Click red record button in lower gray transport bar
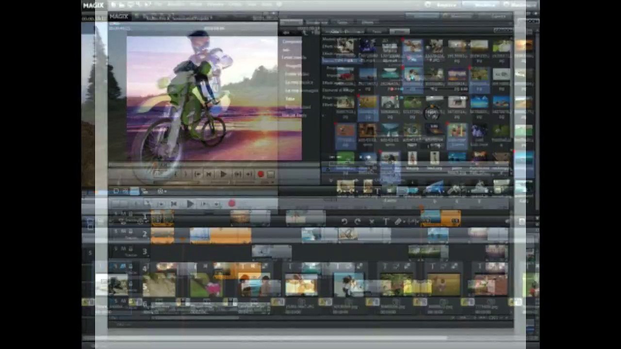This screenshot has width=621, height=349. (231, 204)
